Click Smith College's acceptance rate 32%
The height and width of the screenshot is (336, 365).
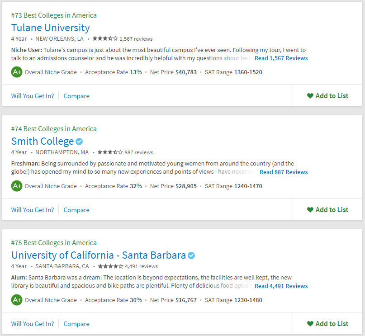click(x=136, y=186)
